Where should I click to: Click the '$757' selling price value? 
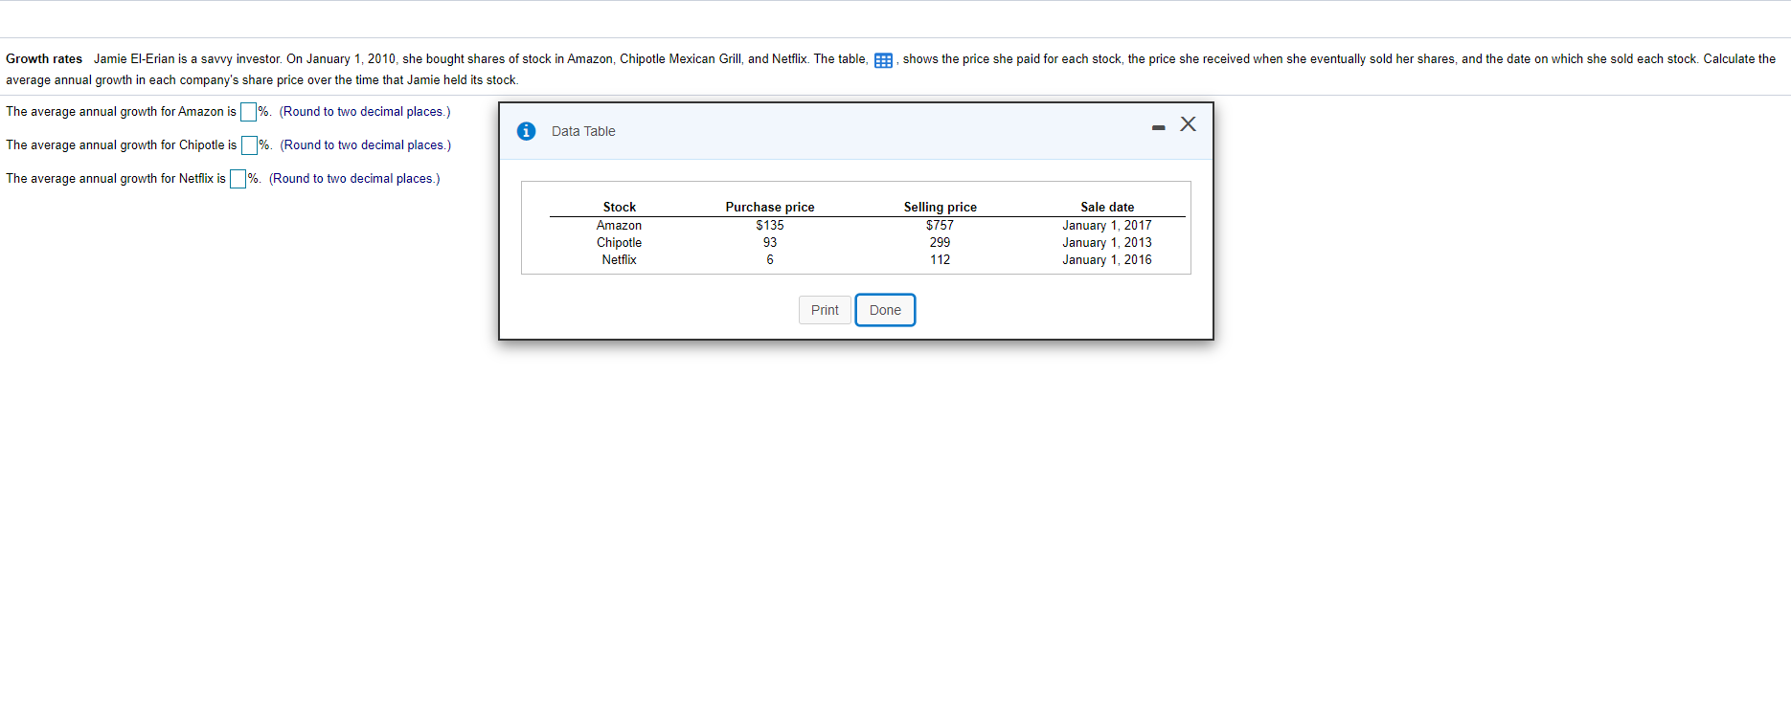pyautogui.click(x=940, y=226)
